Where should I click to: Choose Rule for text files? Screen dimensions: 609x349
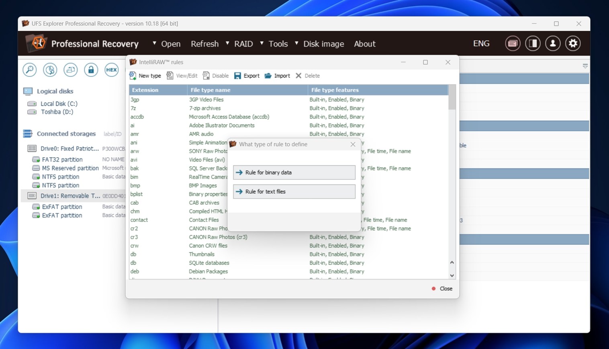coord(294,192)
